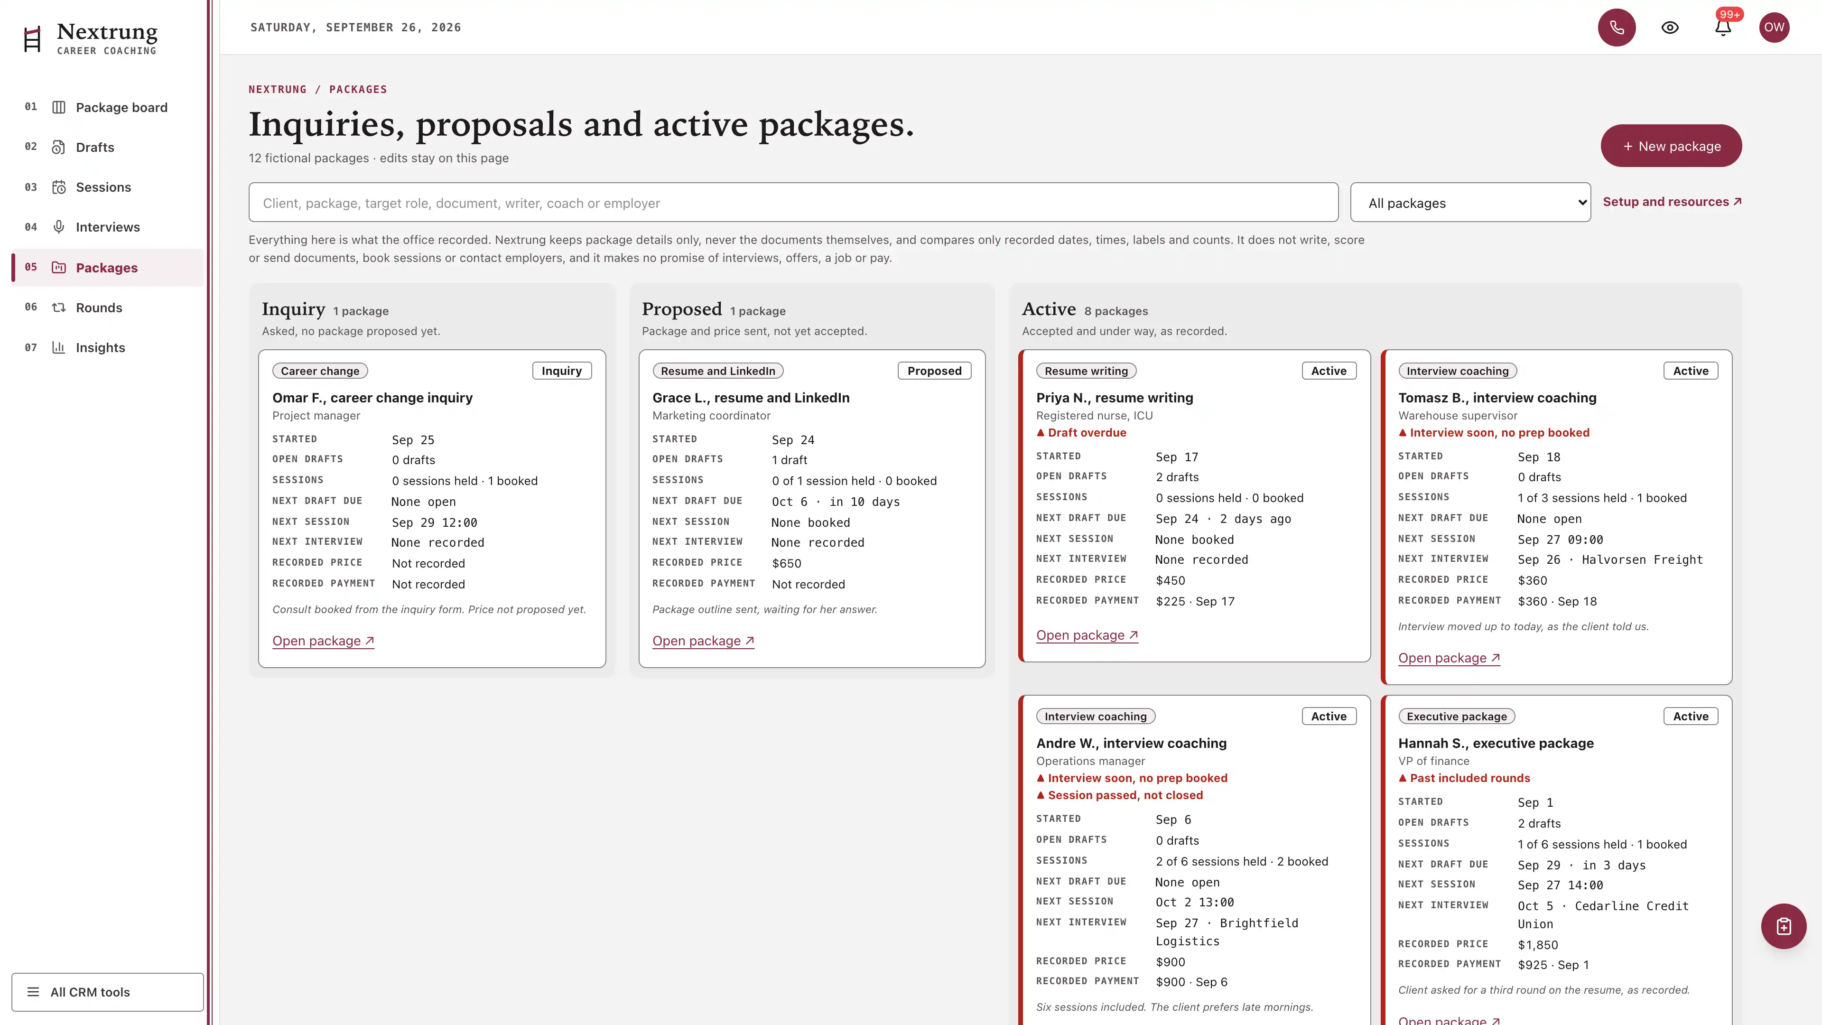Open package for Omar F. inquiry
The width and height of the screenshot is (1822, 1025).
tap(323, 641)
